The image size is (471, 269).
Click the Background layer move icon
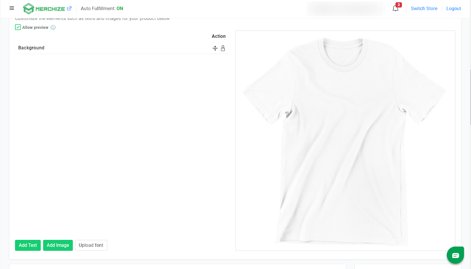click(215, 48)
